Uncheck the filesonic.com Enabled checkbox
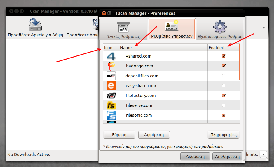The image size is (274, 167). point(224,115)
